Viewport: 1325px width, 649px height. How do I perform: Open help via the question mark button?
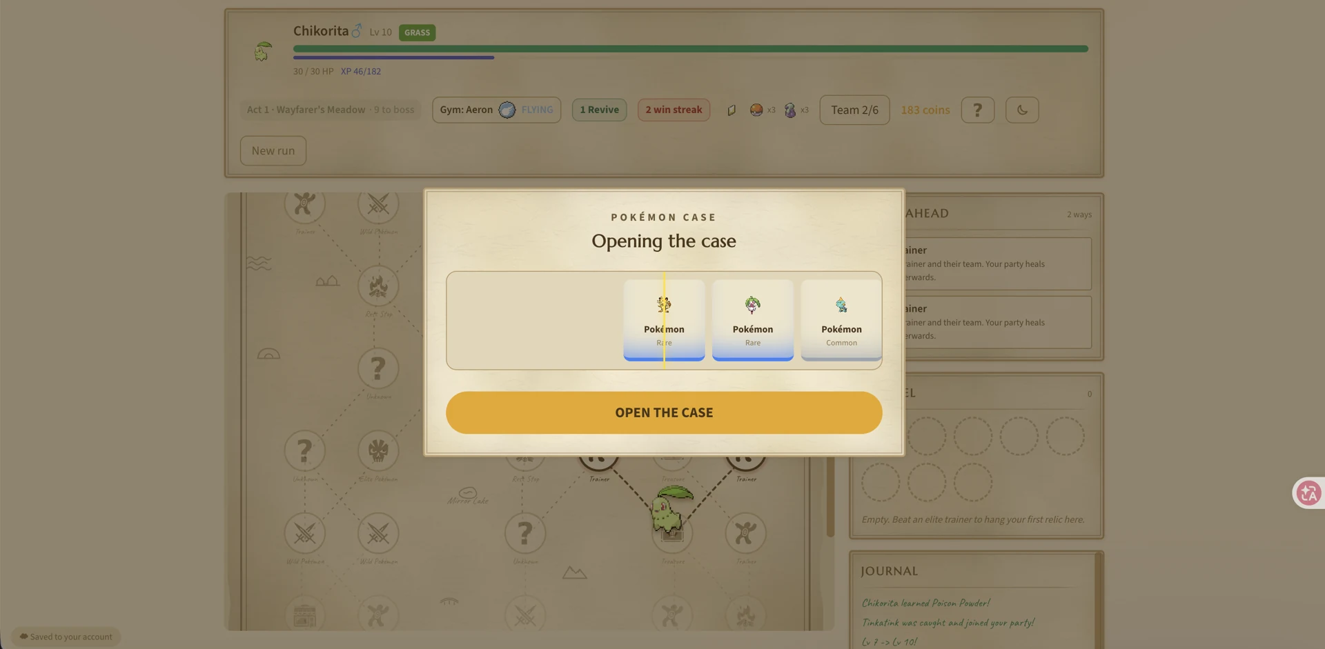point(977,110)
